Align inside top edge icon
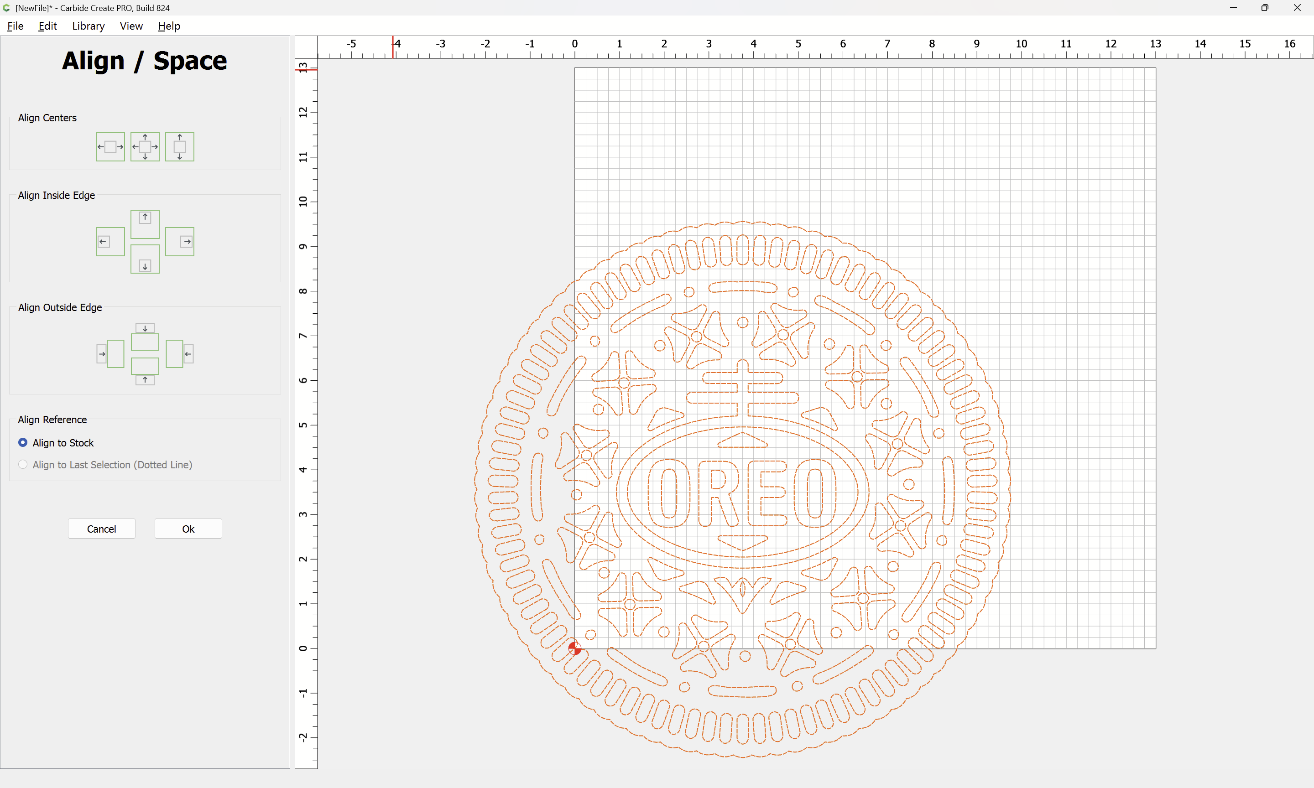This screenshot has height=788, width=1314. click(x=145, y=223)
